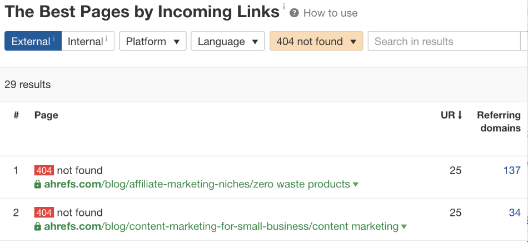Switch to the Internal links tab
528x243 pixels.
88,41
